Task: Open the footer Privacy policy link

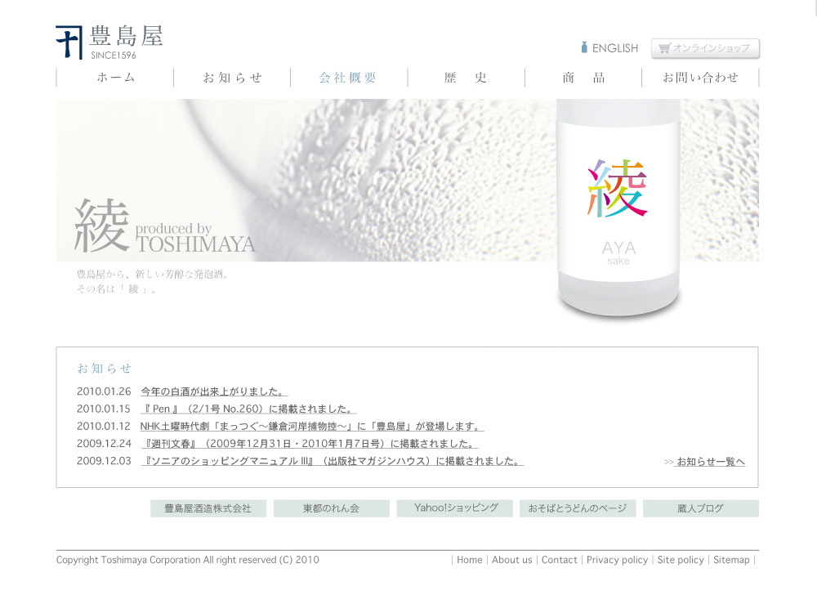Action: coord(617,560)
